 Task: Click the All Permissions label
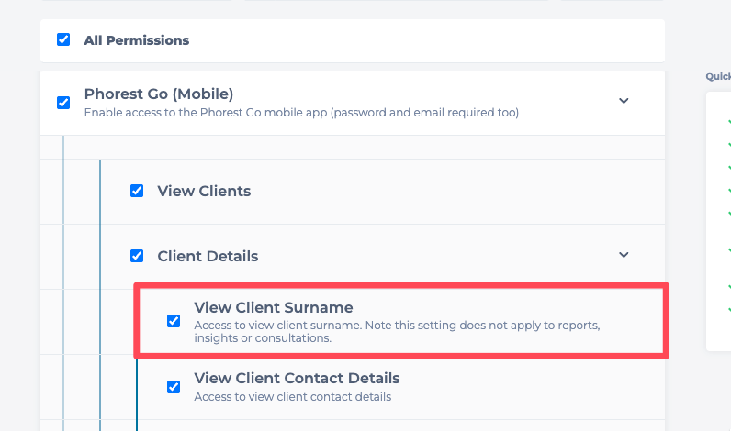tap(136, 40)
